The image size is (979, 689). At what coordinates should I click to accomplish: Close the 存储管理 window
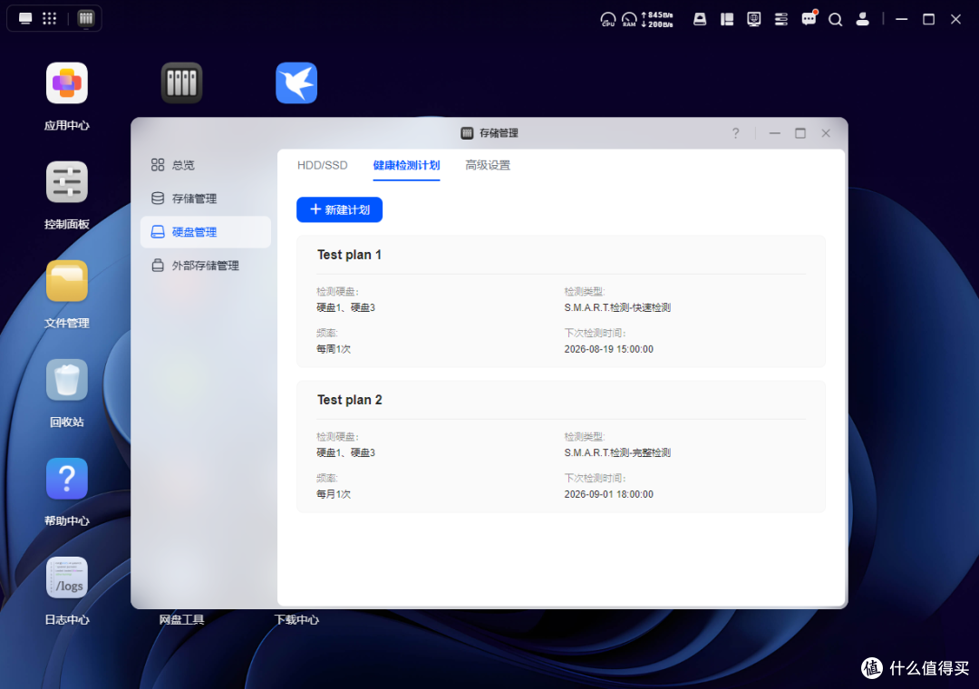tap(826, 133)
